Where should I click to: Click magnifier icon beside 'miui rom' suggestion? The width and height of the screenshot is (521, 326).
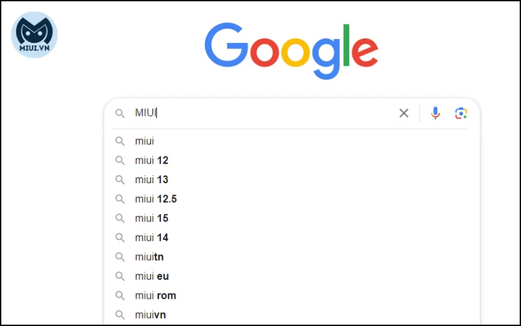pyautogui.click(x=120, y=296)
